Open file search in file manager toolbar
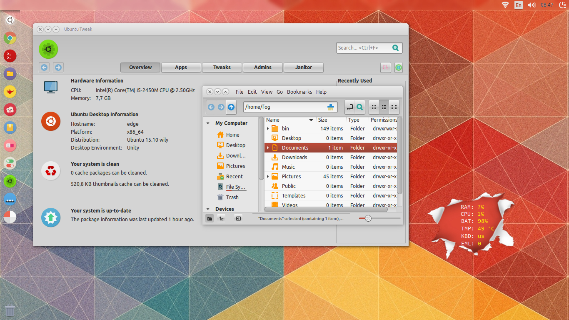The image size is (569, 320). 360,107
